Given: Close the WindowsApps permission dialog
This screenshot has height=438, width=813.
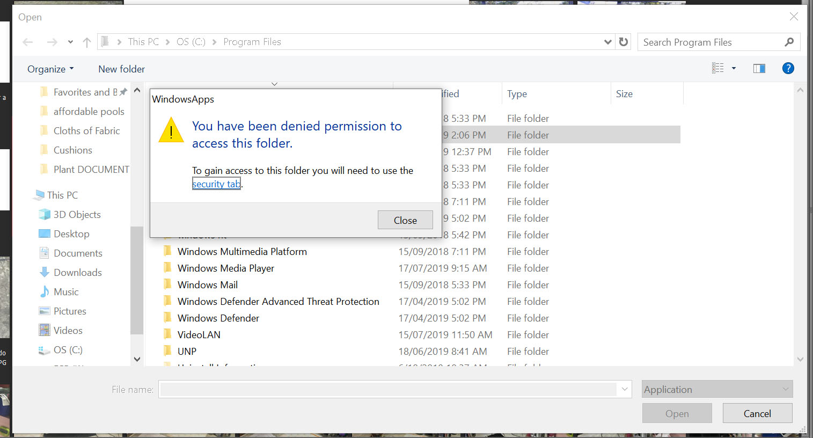Looking at the screenshot, I should pyautogui.click(x=405, y=220).
